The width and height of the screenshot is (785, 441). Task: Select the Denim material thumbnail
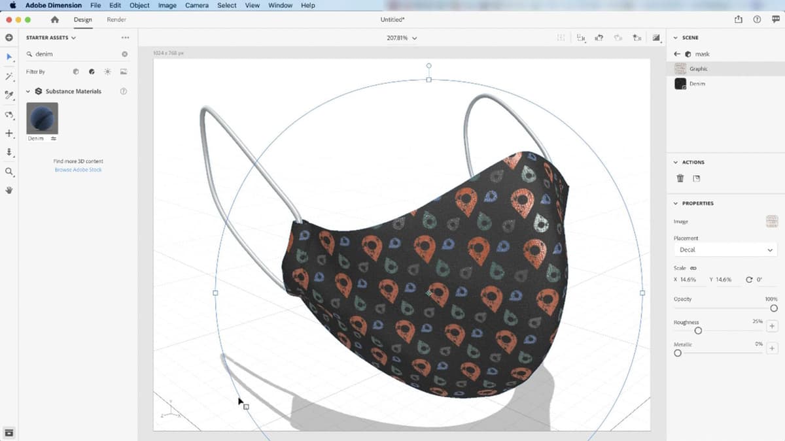42,120
